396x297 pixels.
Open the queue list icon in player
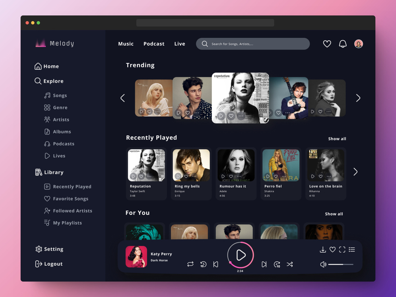click(352, 250)
